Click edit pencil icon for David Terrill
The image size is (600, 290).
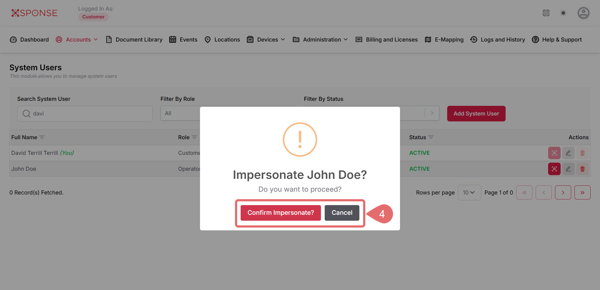pyautogui.click(x=568, y=153)
